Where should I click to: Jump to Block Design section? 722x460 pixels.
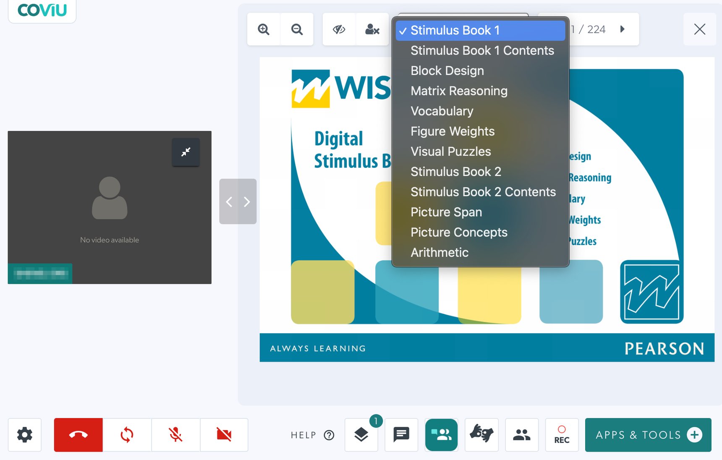(x=480, y=71)
